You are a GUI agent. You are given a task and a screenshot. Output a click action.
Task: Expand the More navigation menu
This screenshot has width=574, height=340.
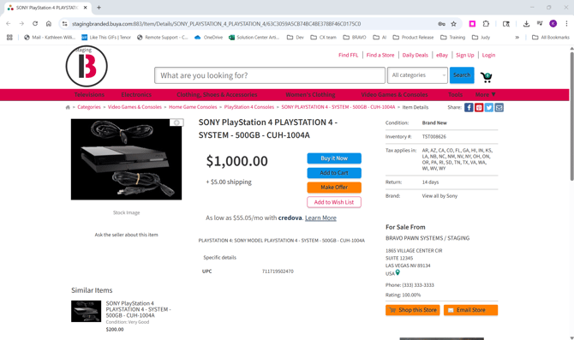(486, 94)
